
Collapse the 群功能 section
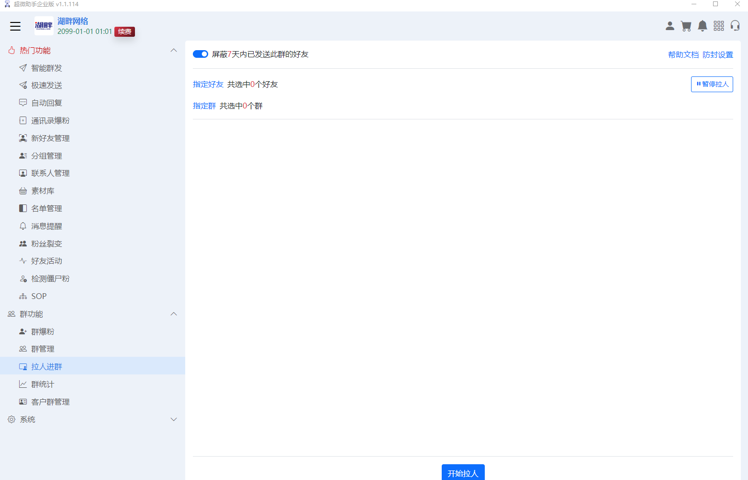click(174, 314)
